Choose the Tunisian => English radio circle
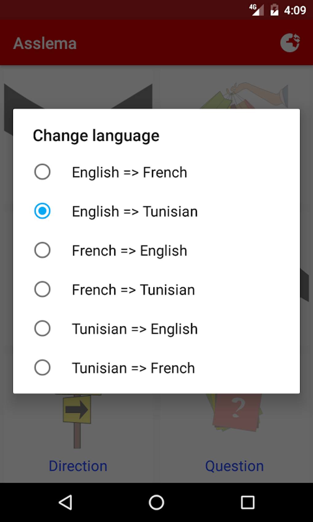Image resolution: width=313 pixels, height=522 pixels. pos(42,329)
